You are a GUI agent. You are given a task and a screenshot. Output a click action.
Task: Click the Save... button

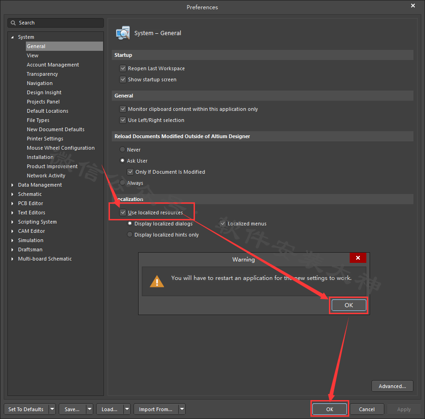[72, 409]
